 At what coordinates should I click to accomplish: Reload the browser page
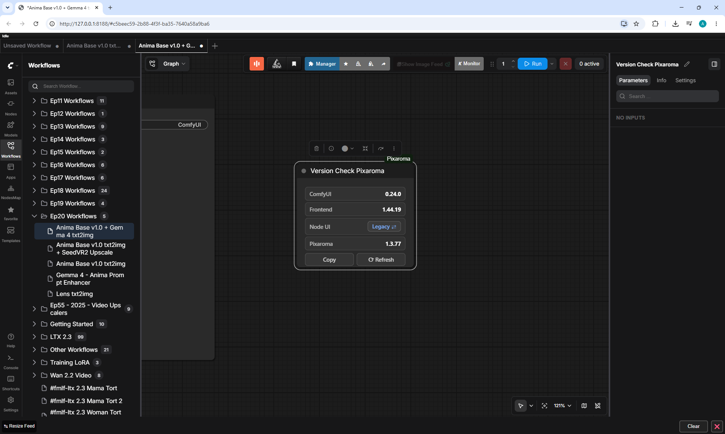click(36, 24)
